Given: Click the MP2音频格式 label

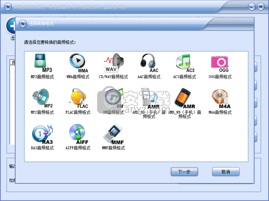Looking at the screenshot, I should 42,112.
